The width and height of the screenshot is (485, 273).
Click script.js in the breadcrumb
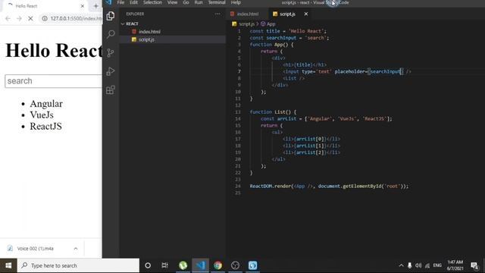click(x=246, y=24)
